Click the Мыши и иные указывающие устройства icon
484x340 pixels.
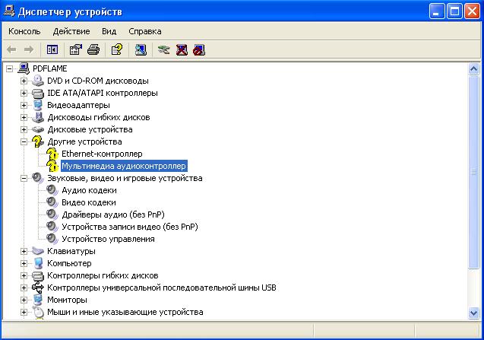[x=38, y=312]
